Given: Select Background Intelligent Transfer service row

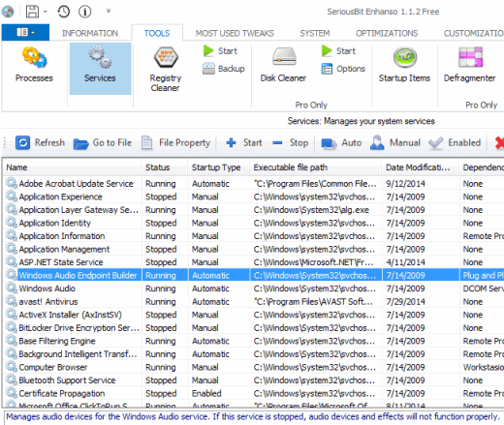Looking at the screenshot, I should click(x=254, y=354).
